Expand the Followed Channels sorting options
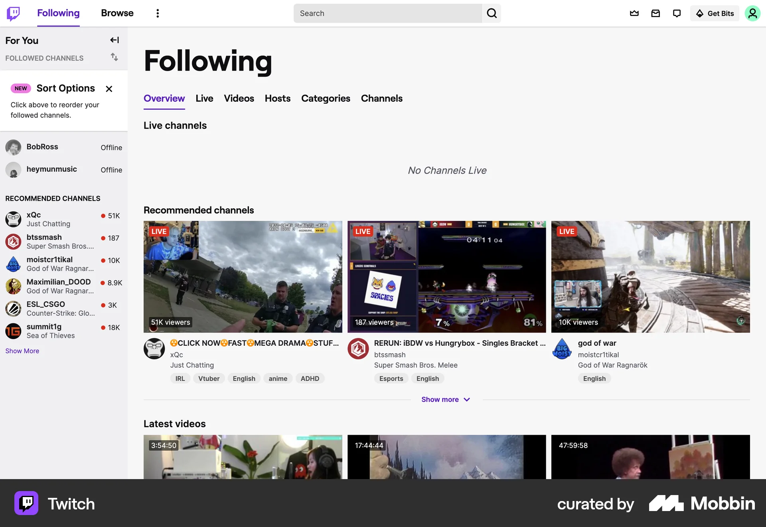This screenshot has width=766, height=527. click(114, 57)
